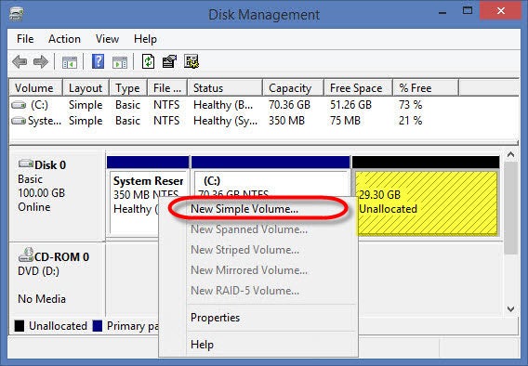Maximize the Disk Management window
This screenshot has width=528, height=366.
coord(468,11)
